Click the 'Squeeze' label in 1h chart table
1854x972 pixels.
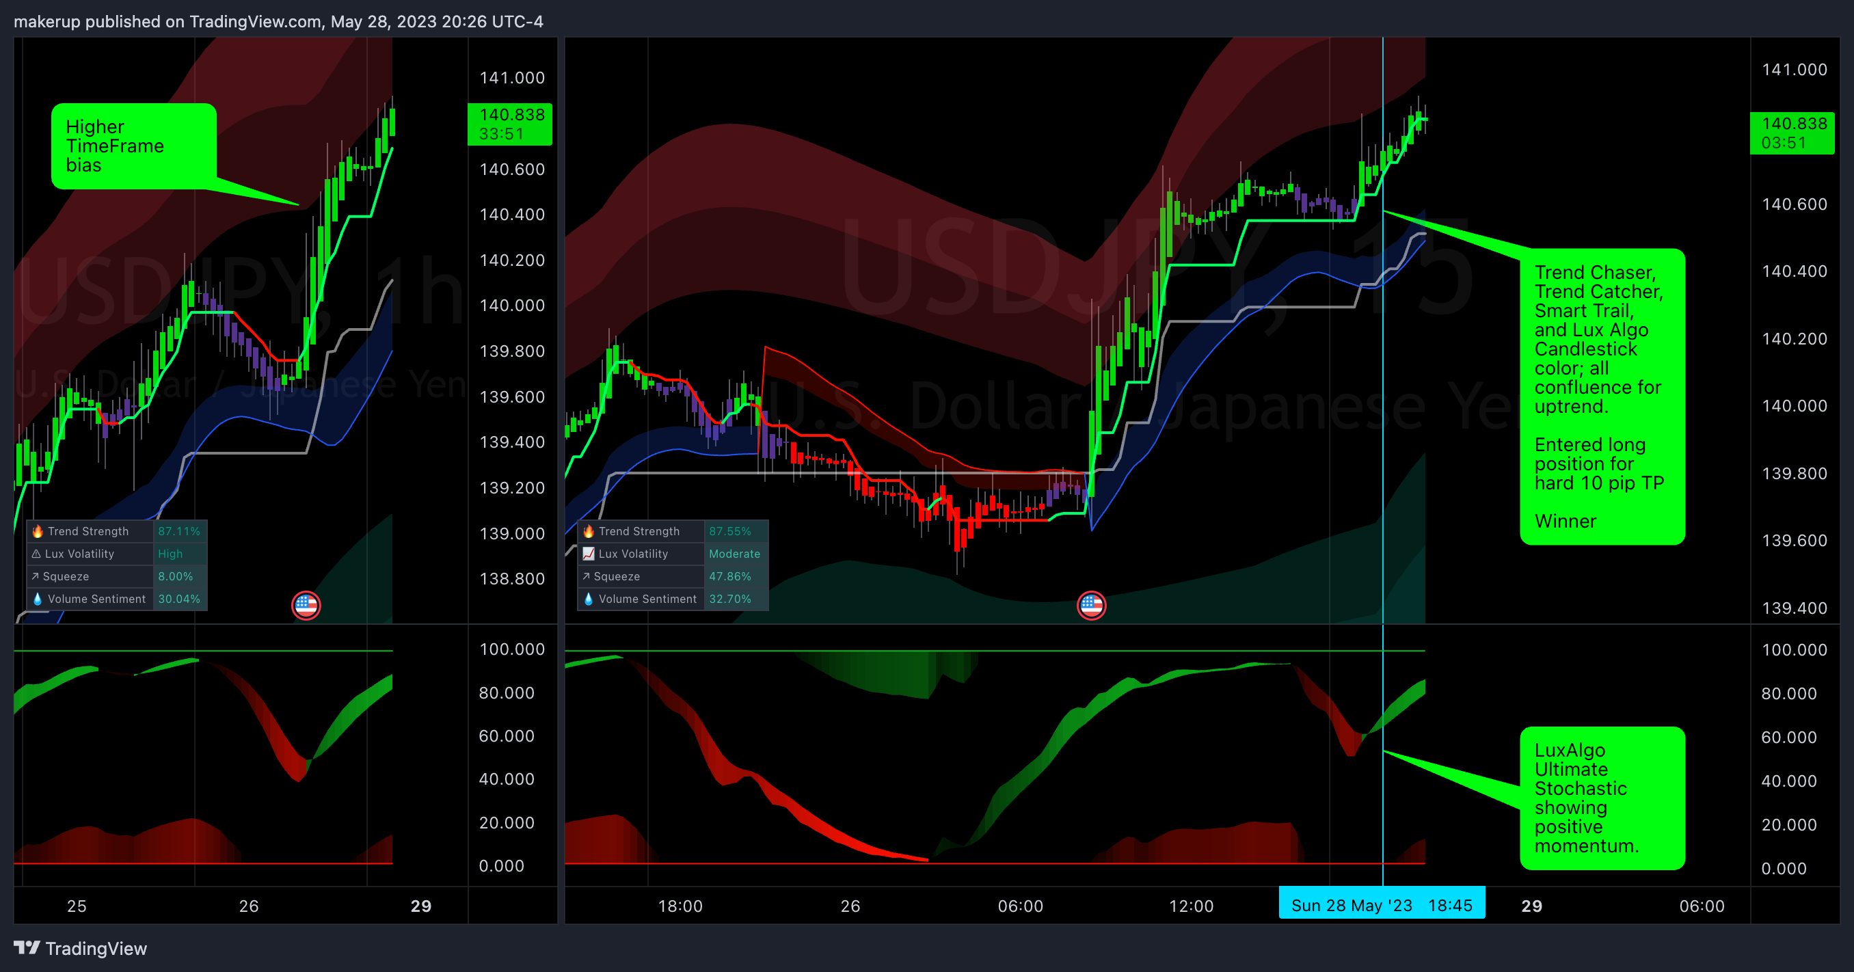[x=66, y=576]
